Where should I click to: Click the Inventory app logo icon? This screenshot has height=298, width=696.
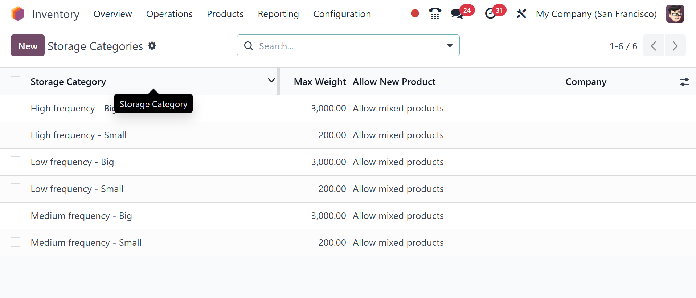point(18,14)
